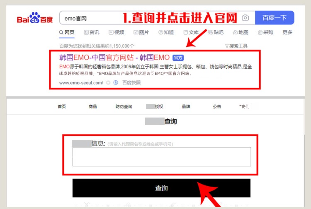Screen dimensions: 311x209
Task: Click the 百度快照 link
Action: tap(131, 82)
